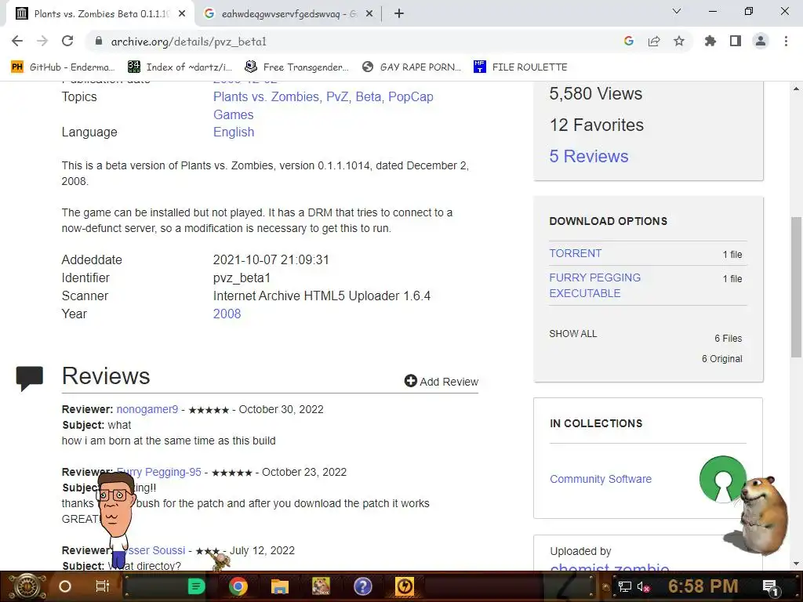Select the identifier value pvz_beta1
The height and width of the screenshot is (602, 803).
tap(242, 278)
